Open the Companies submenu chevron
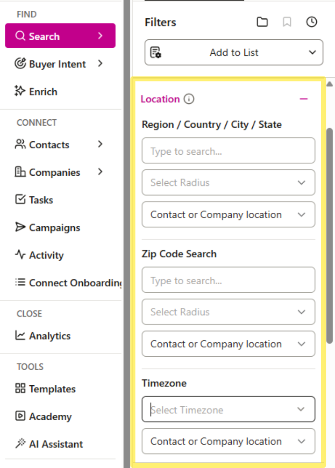This screenshot has width=335, height=468. click(x=100, y=172)
